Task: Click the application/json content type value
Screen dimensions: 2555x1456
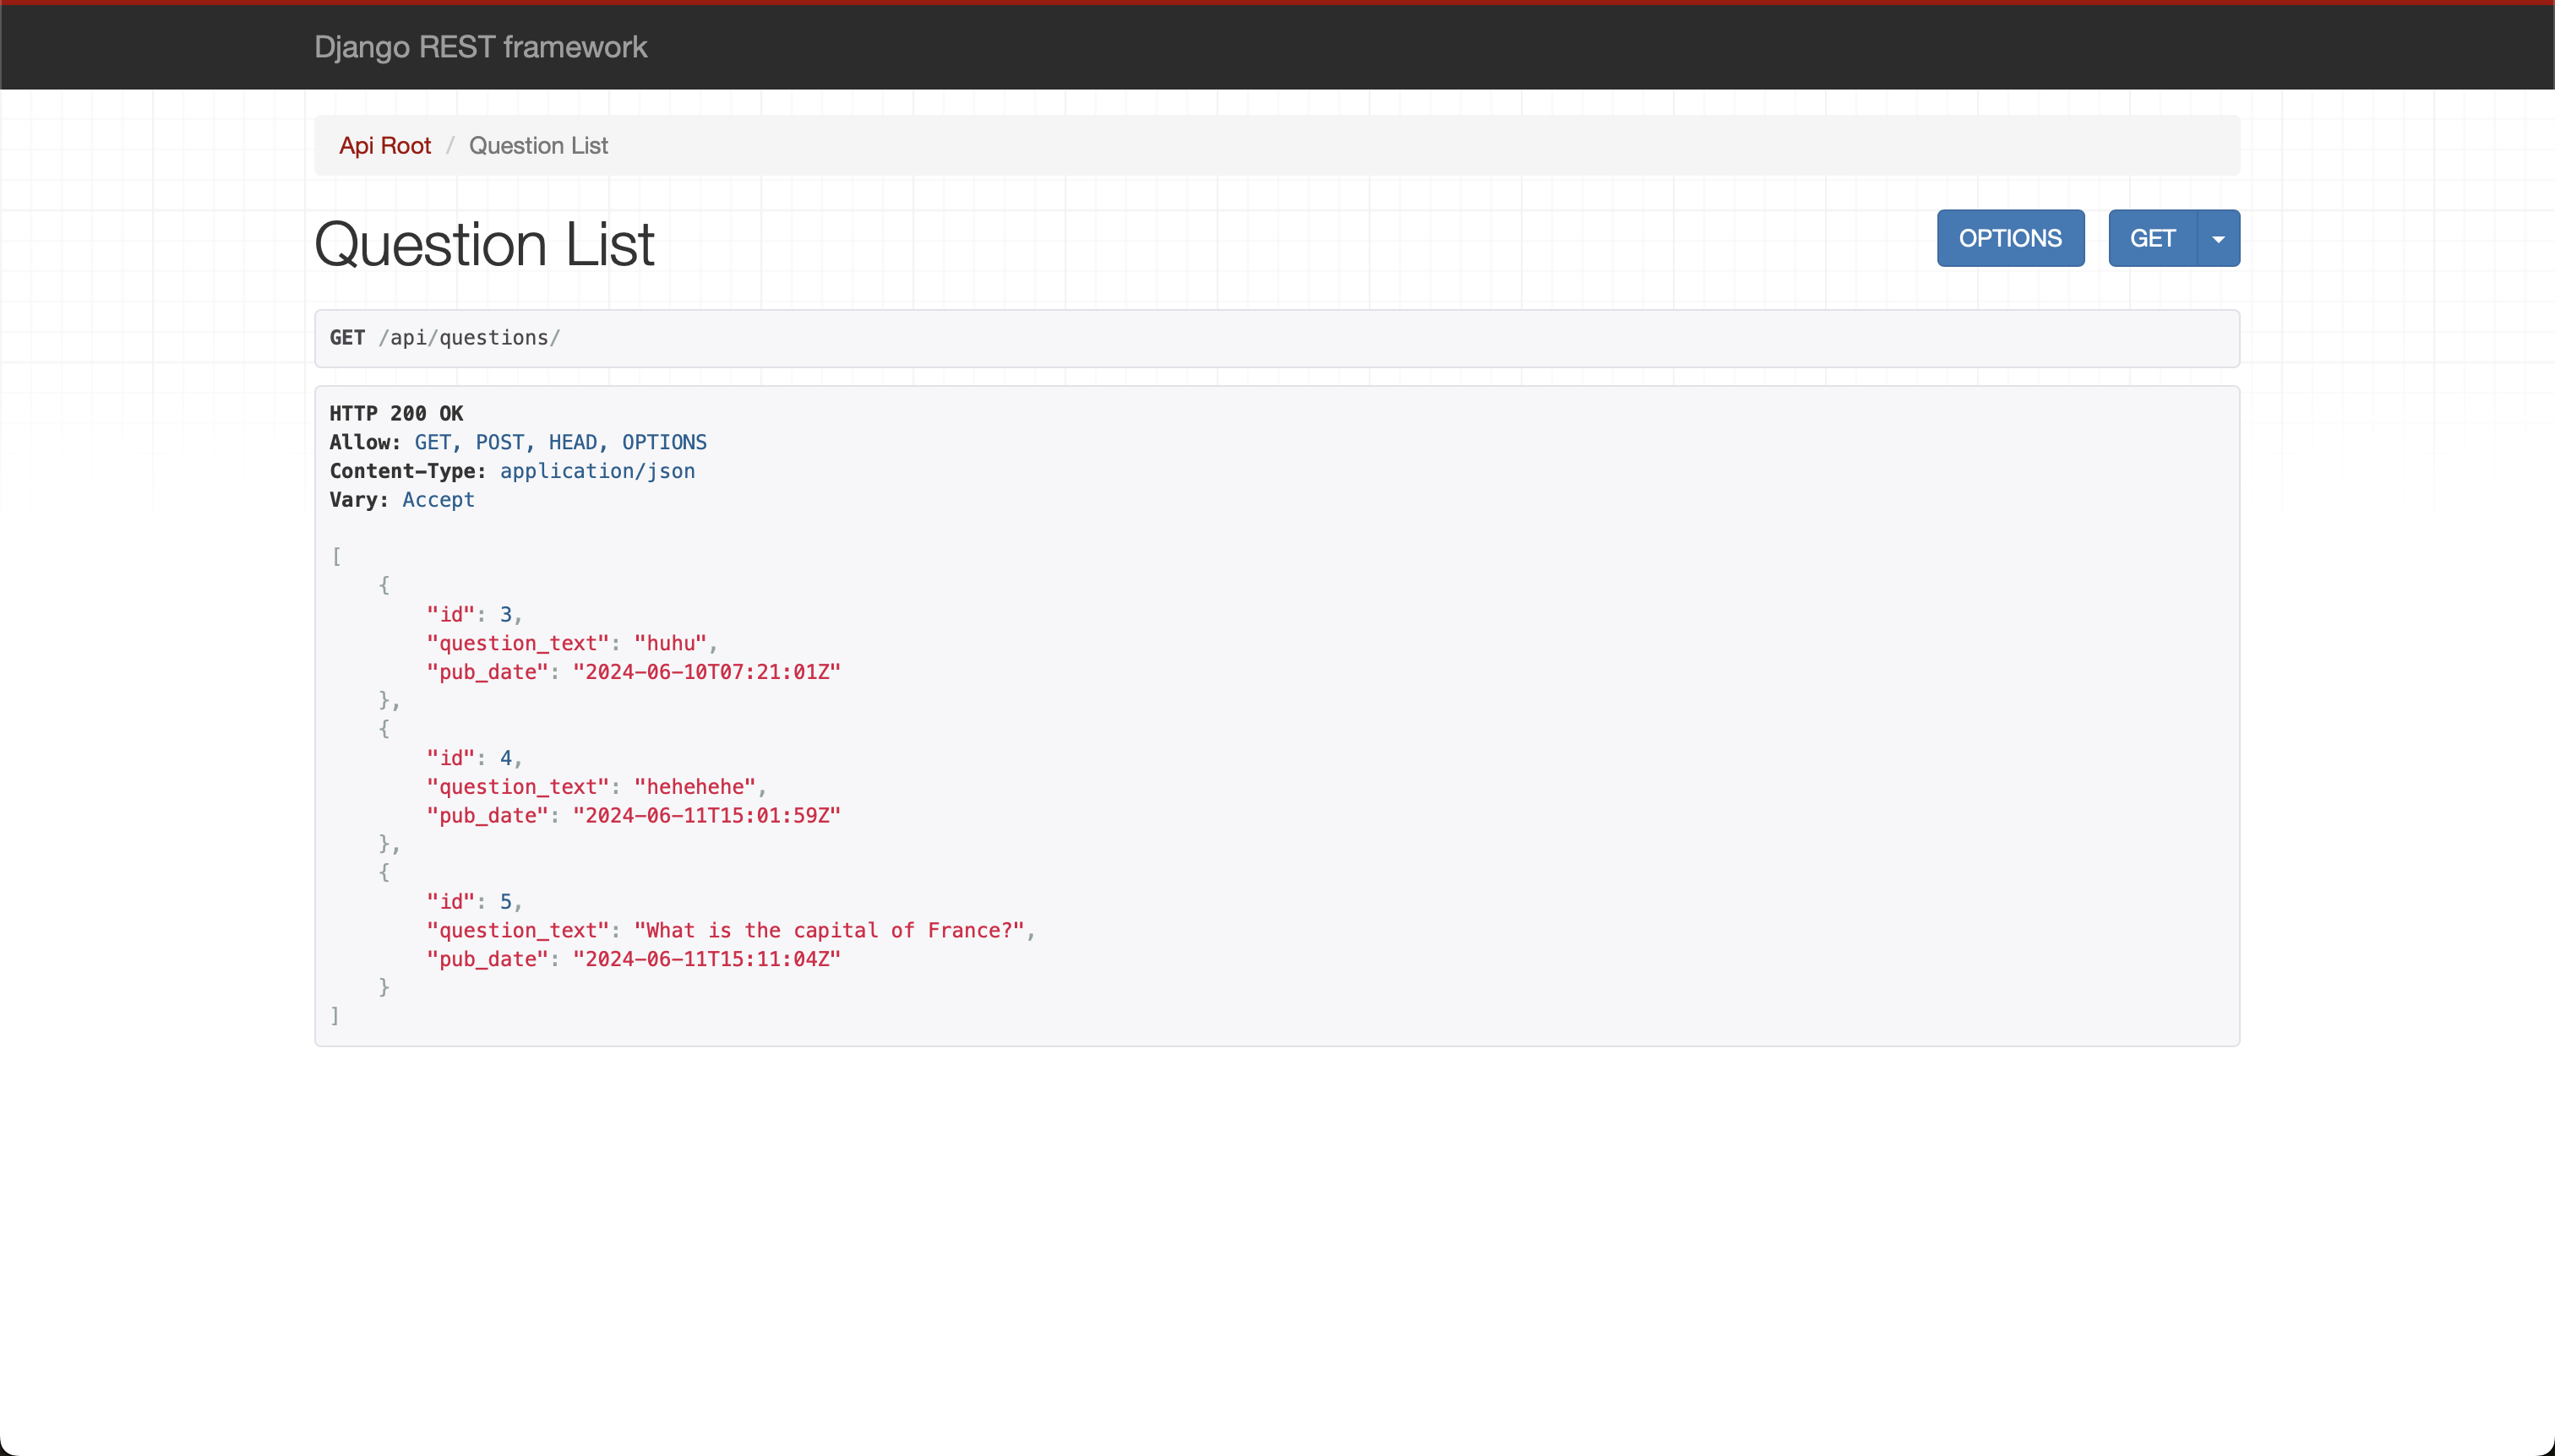Action: pyautogui.click(x=597, y=471)
